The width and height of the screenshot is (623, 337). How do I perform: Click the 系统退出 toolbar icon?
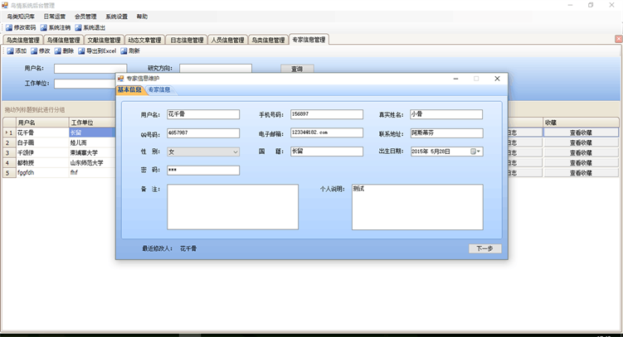[78, 27]
